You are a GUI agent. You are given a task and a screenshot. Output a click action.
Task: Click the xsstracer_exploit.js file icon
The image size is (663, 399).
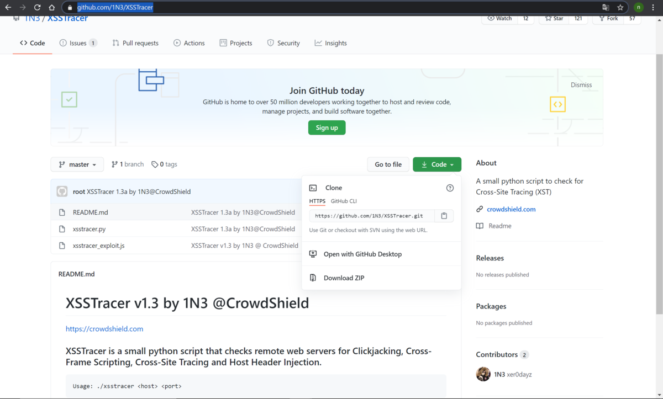pyautogui.click(x=62, y=246)
